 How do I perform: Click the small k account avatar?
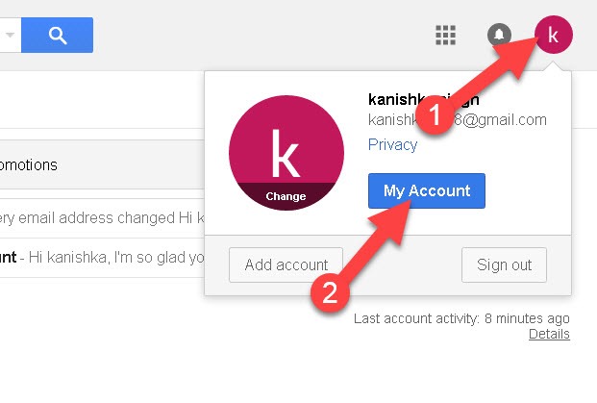tap(554, 35)
